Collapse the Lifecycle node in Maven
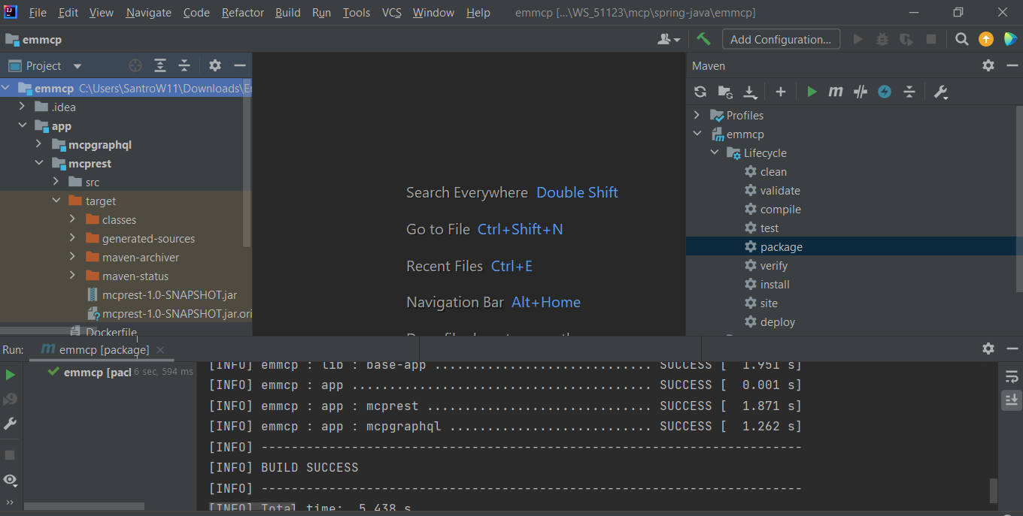Viewport: 1023px width, 516px height. coord(714,152)
